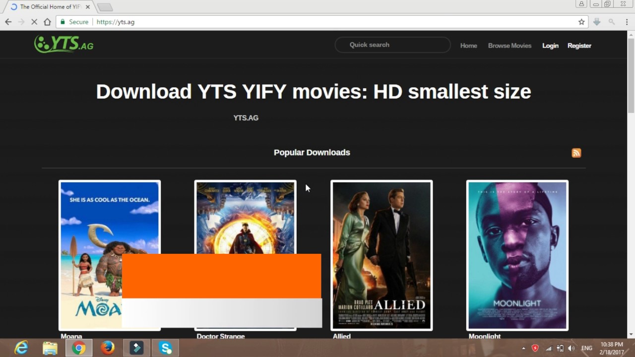This screenshot has width=635, height=357.
Task: Open a new browser tab
Action: (105, 7)
